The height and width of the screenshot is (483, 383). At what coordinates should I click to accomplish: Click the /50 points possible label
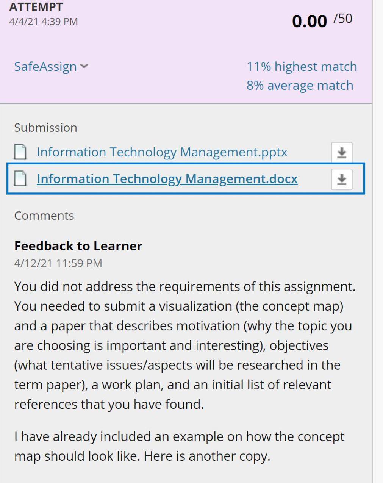(342, 19)
